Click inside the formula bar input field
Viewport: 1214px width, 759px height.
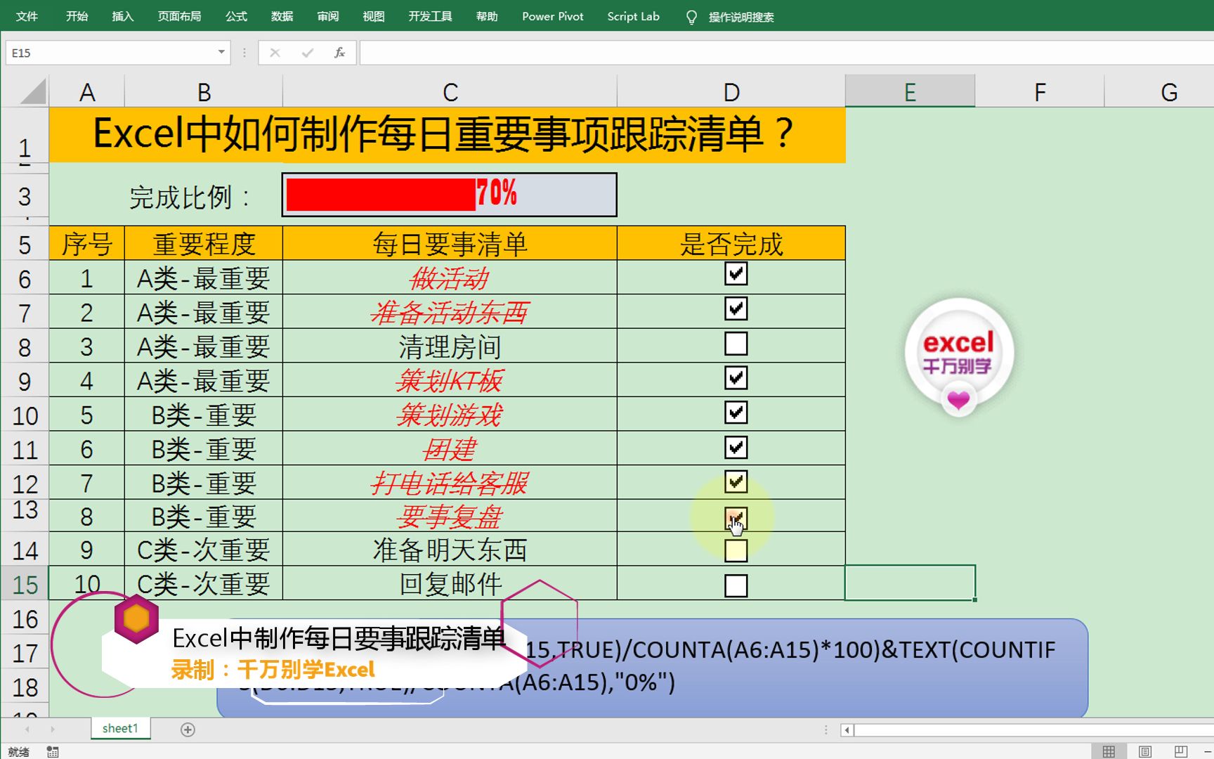pos(632,52)
